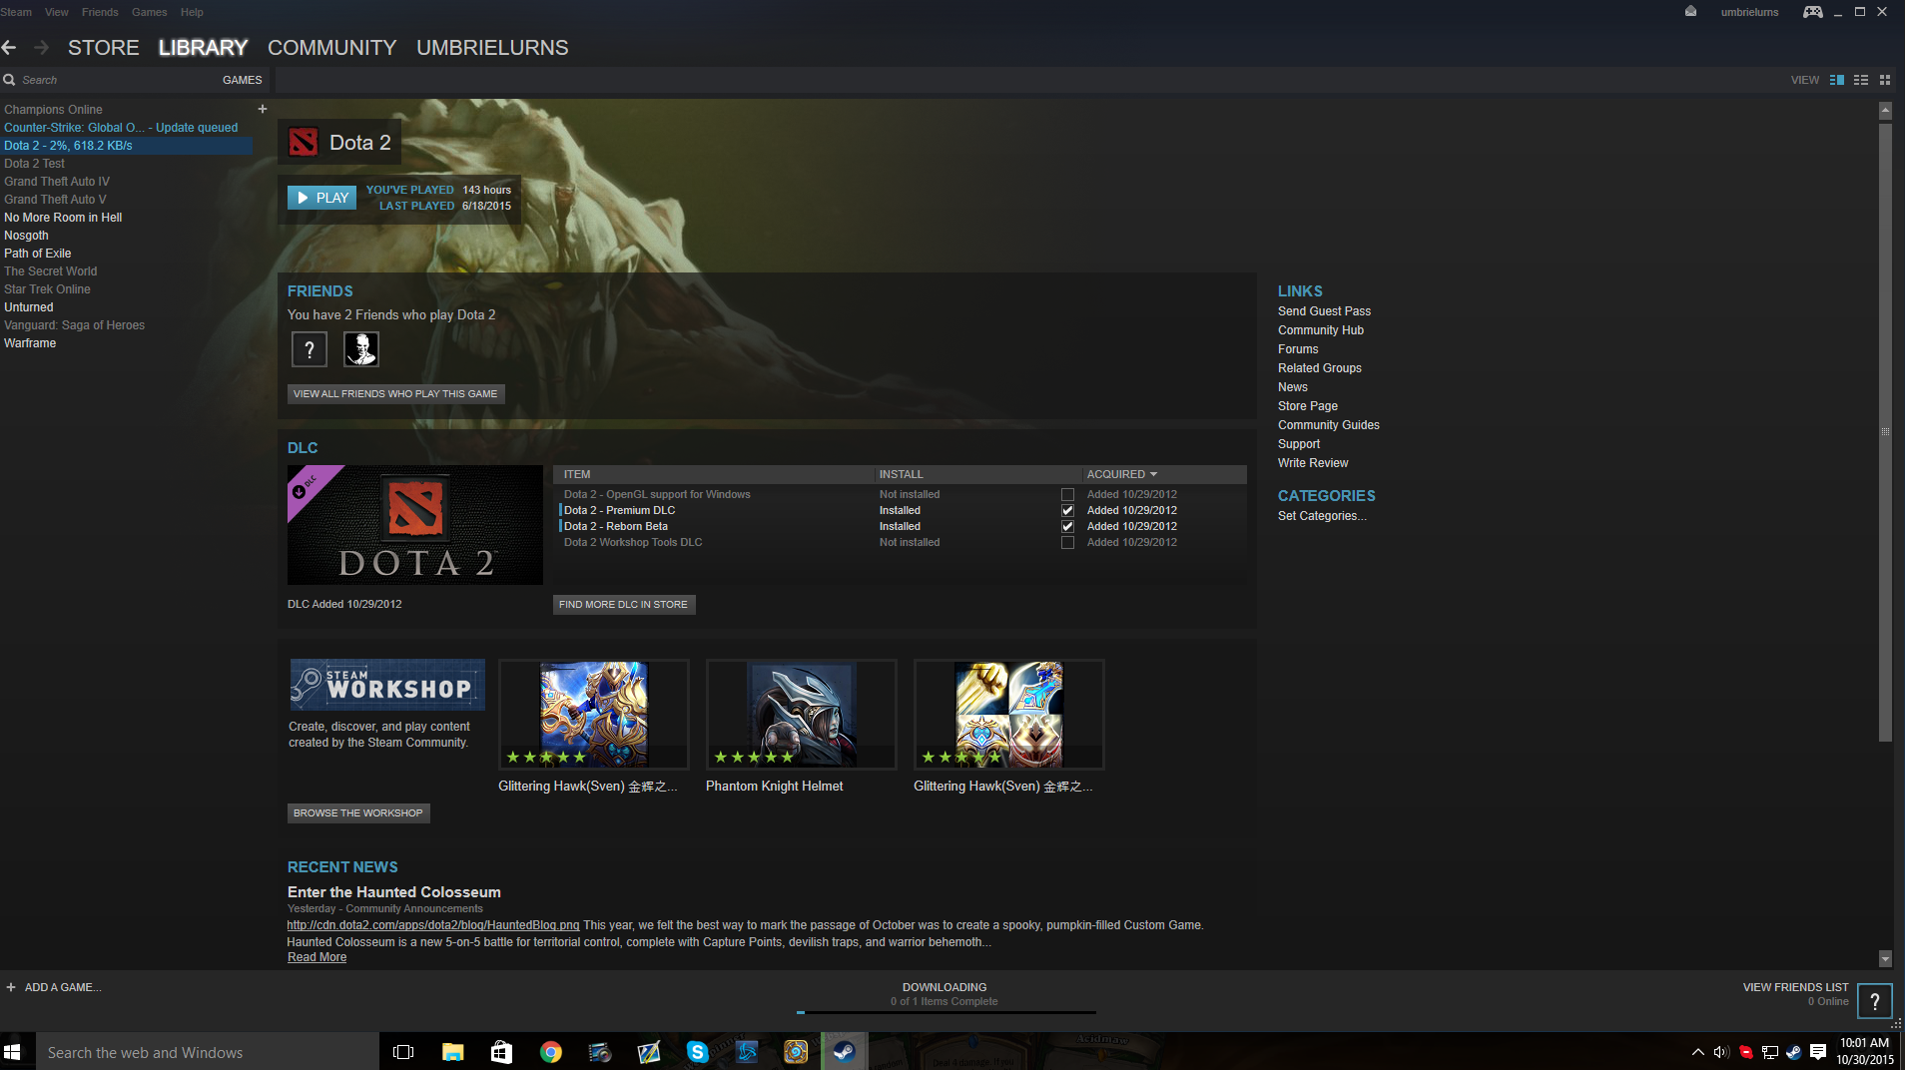This screenshot has height=1070, width=1905.
Task: Open the Games menu
Action: 149,12
